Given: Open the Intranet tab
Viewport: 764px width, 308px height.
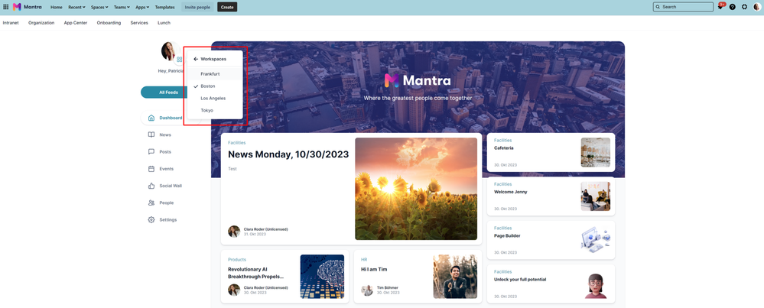Looking at the screenshot, I should pos(11,23).
